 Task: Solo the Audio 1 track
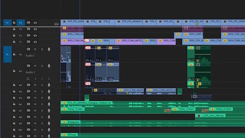[42, 49]
